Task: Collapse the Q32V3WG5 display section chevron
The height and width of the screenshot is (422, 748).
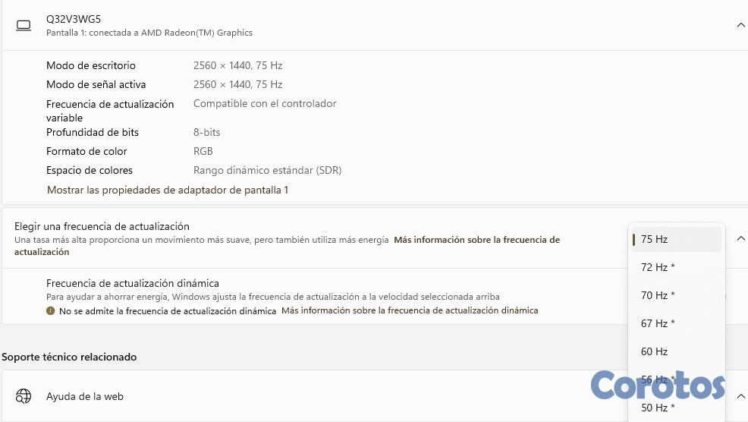Action: point(740,25)
